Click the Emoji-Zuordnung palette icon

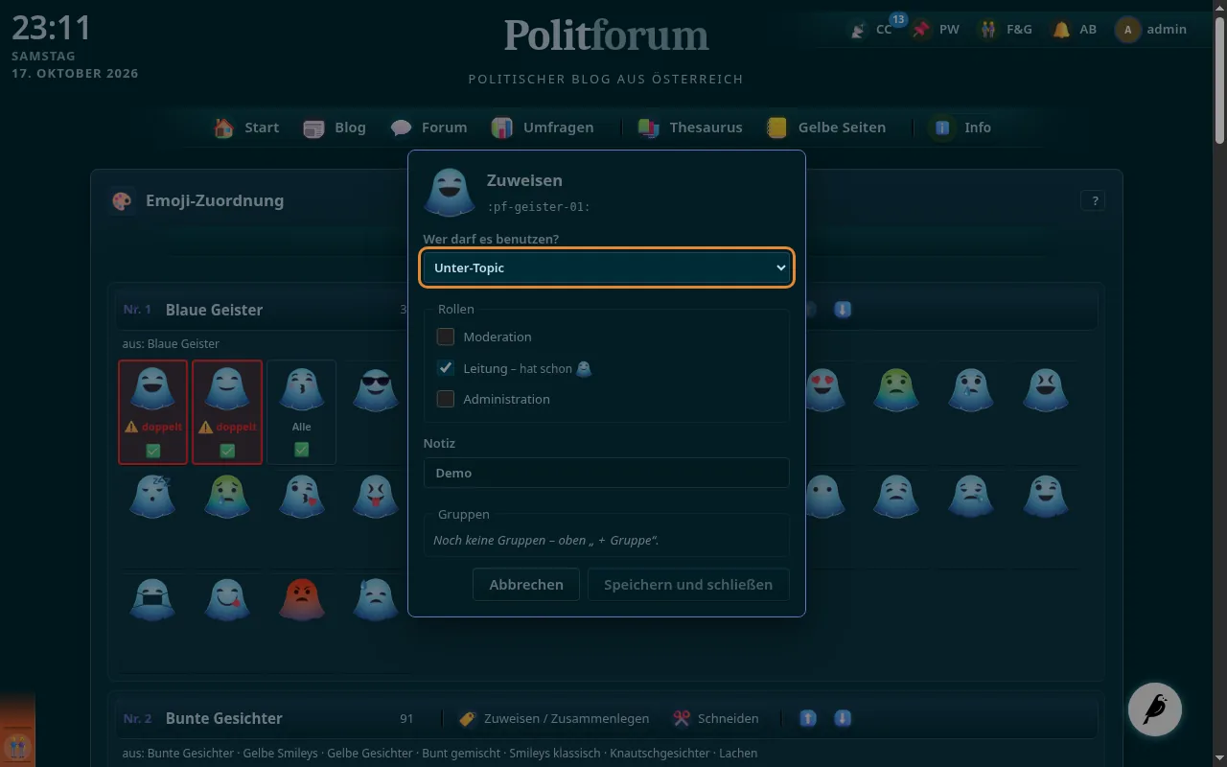(x=122, y=200)
